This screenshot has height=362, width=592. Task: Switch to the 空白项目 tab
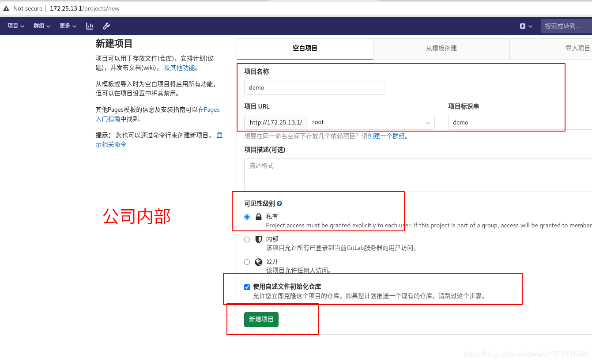(x=305, y=49)
